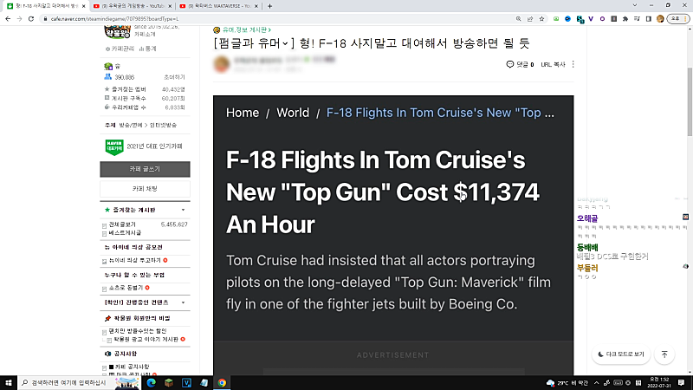The height and width of the screenshot is (390, 693).
Task: Switch to the second YouTube tab
Action: 132,6
